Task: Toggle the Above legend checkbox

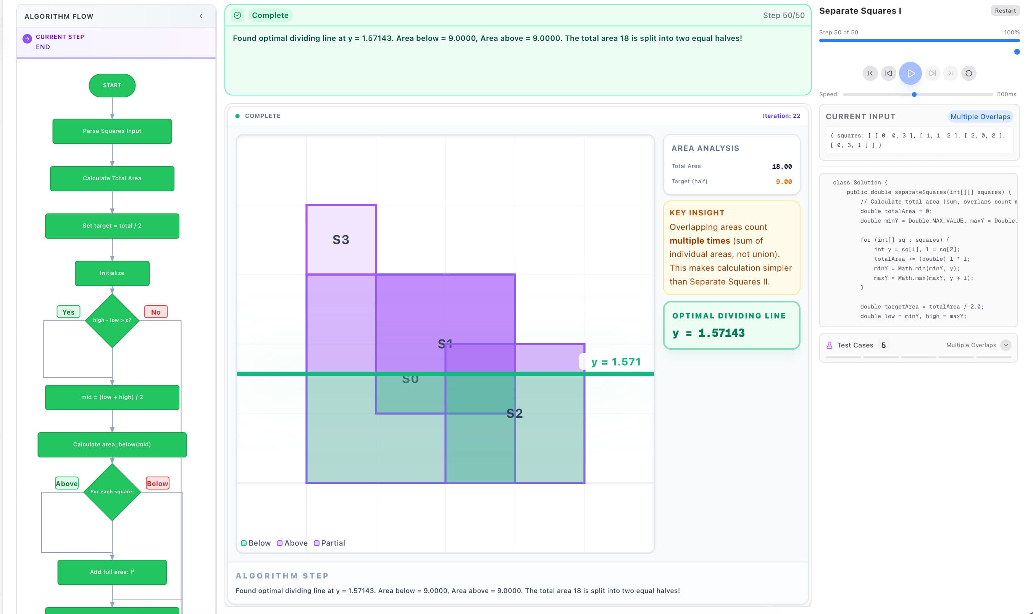Action: 279,543
